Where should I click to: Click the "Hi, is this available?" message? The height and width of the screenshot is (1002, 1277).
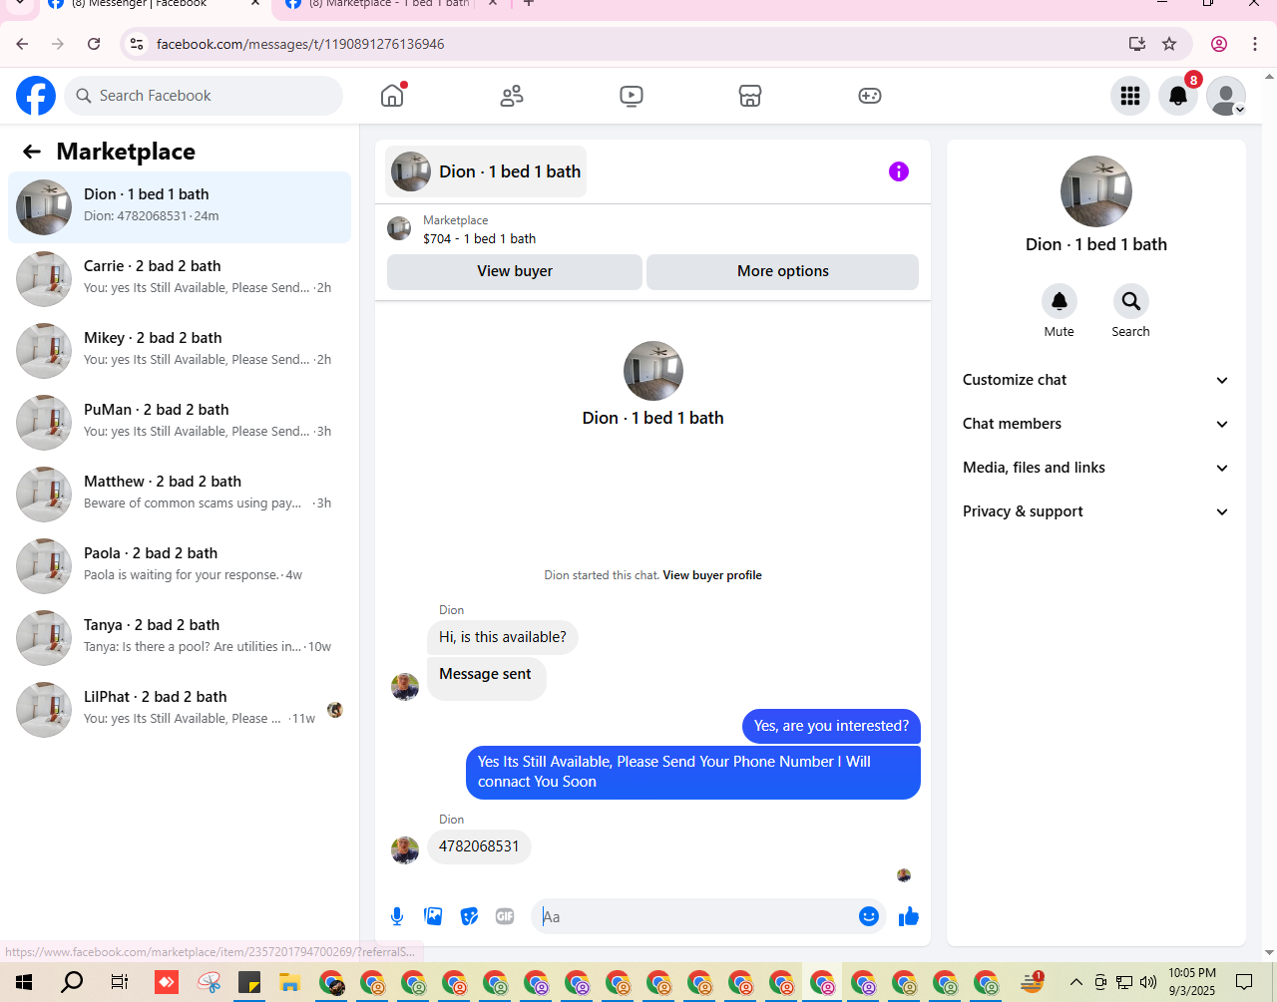click(503, 637)
